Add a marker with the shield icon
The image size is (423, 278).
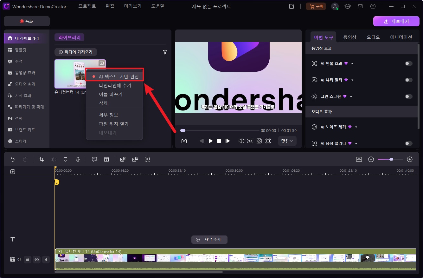pos(66,160)
